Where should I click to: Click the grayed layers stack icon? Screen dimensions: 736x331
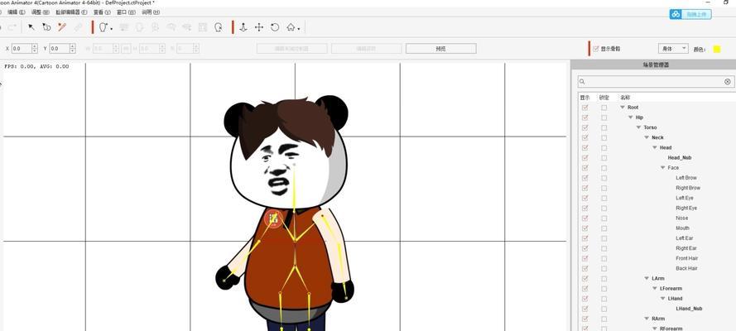[124, 27]
